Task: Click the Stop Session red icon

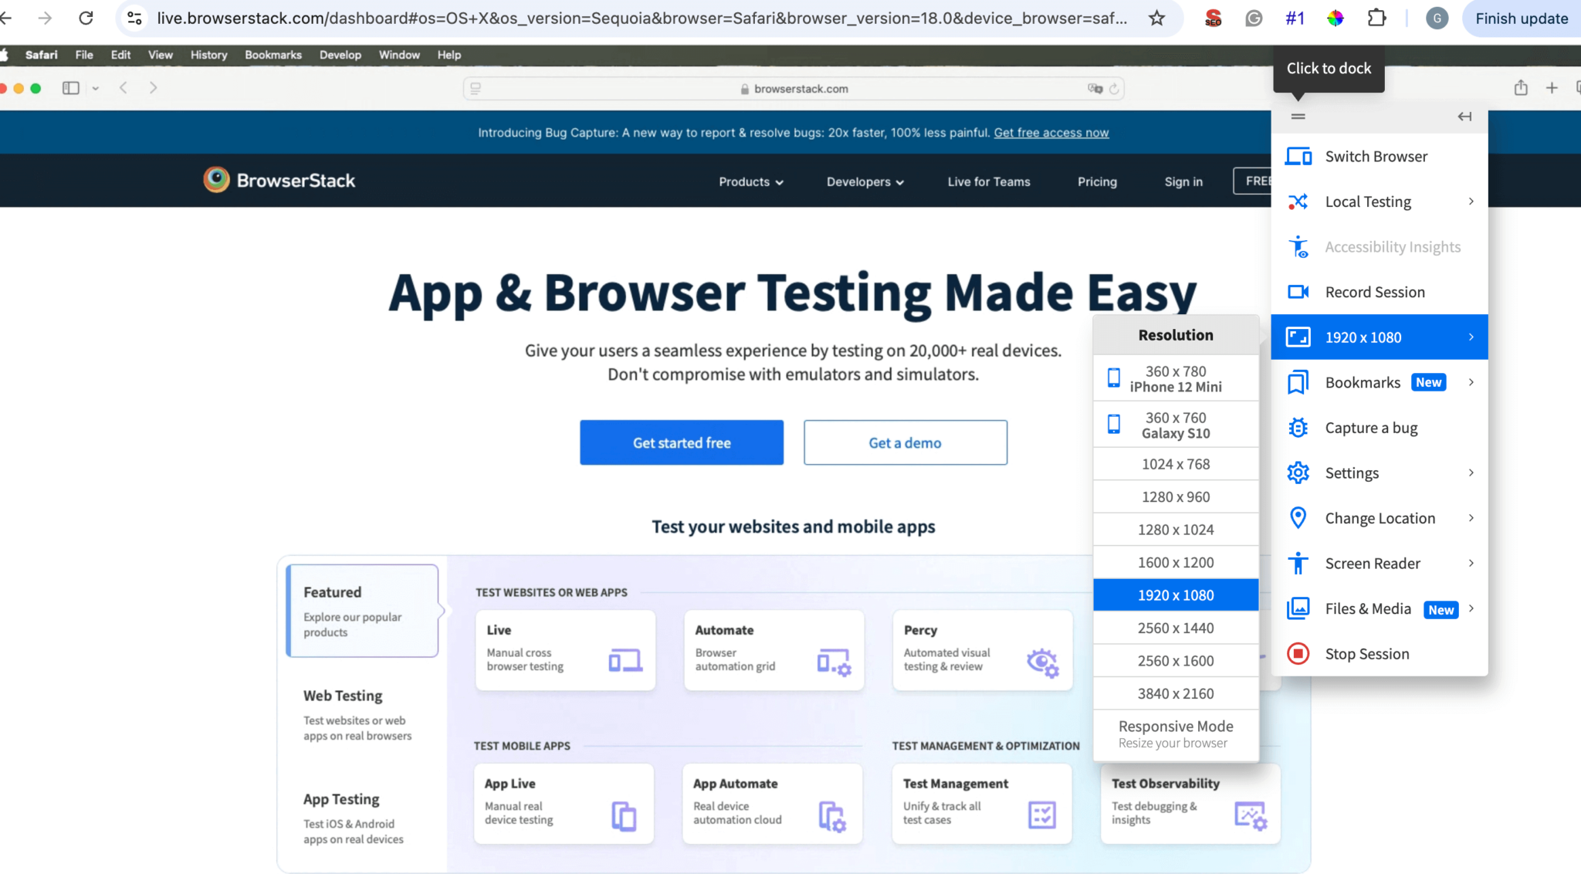Action: coord(1298,654)
